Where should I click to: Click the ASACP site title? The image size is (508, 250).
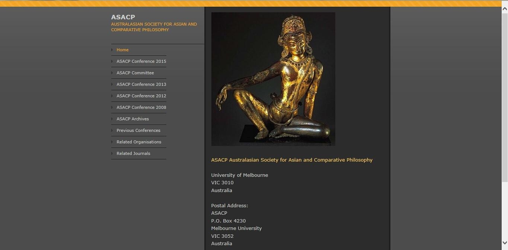(123, 17)
